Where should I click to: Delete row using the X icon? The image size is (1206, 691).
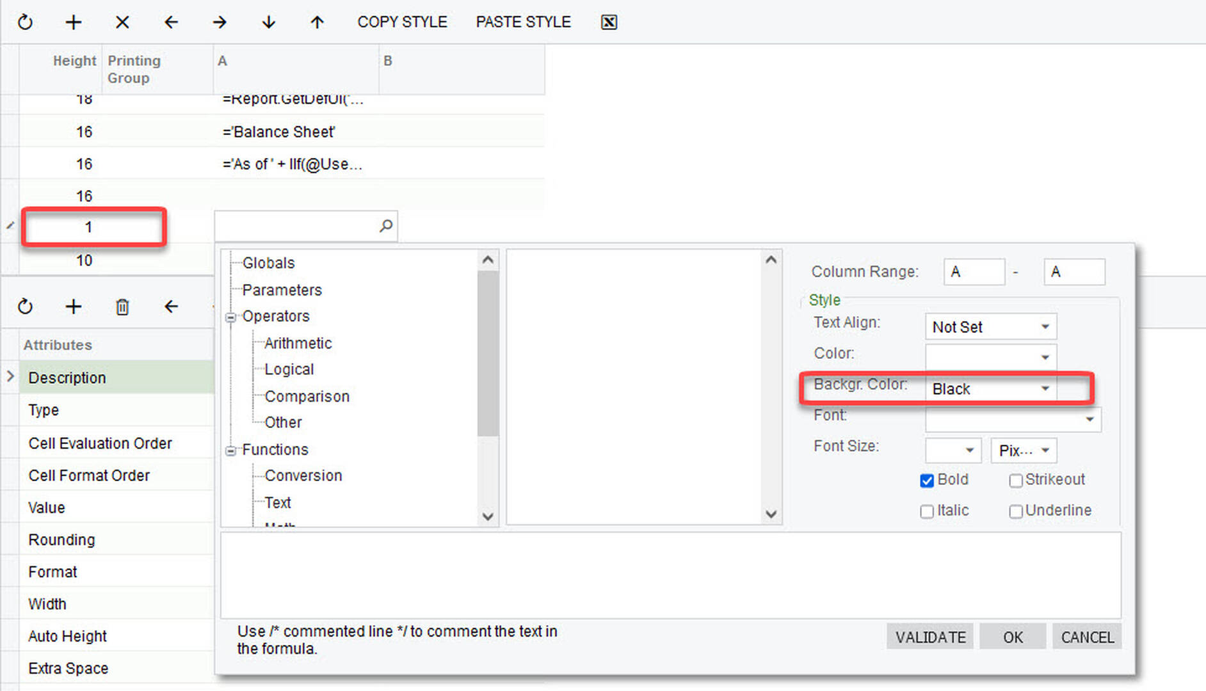[122, 22]
